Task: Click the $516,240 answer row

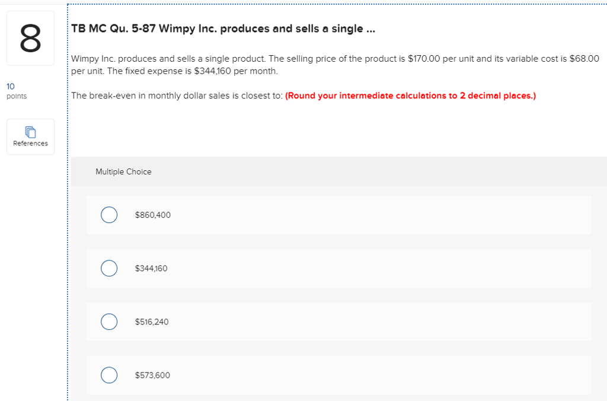Action: click(338, 322)
